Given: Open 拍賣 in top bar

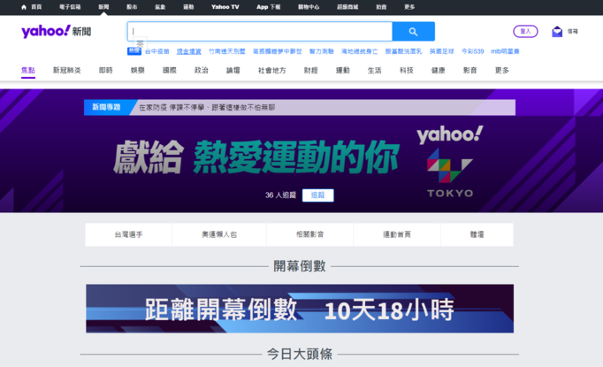Looking at the screenshot, I should click(x=381, y=7).
